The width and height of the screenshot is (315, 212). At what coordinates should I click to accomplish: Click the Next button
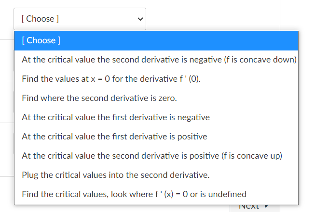point(255,207)
